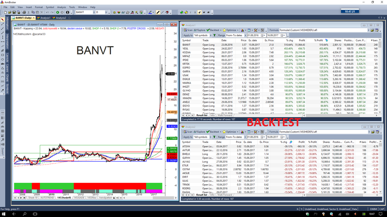Select the Rectangle drawing tool
This screenshot has width=387, height=217.
pyautogui.click(x=2, y=55)
